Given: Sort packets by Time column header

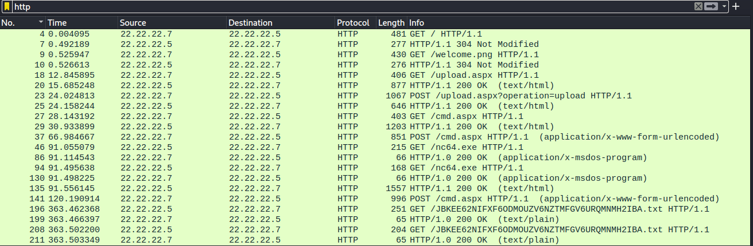Looking at the screenshot, I should click(80, 23).
